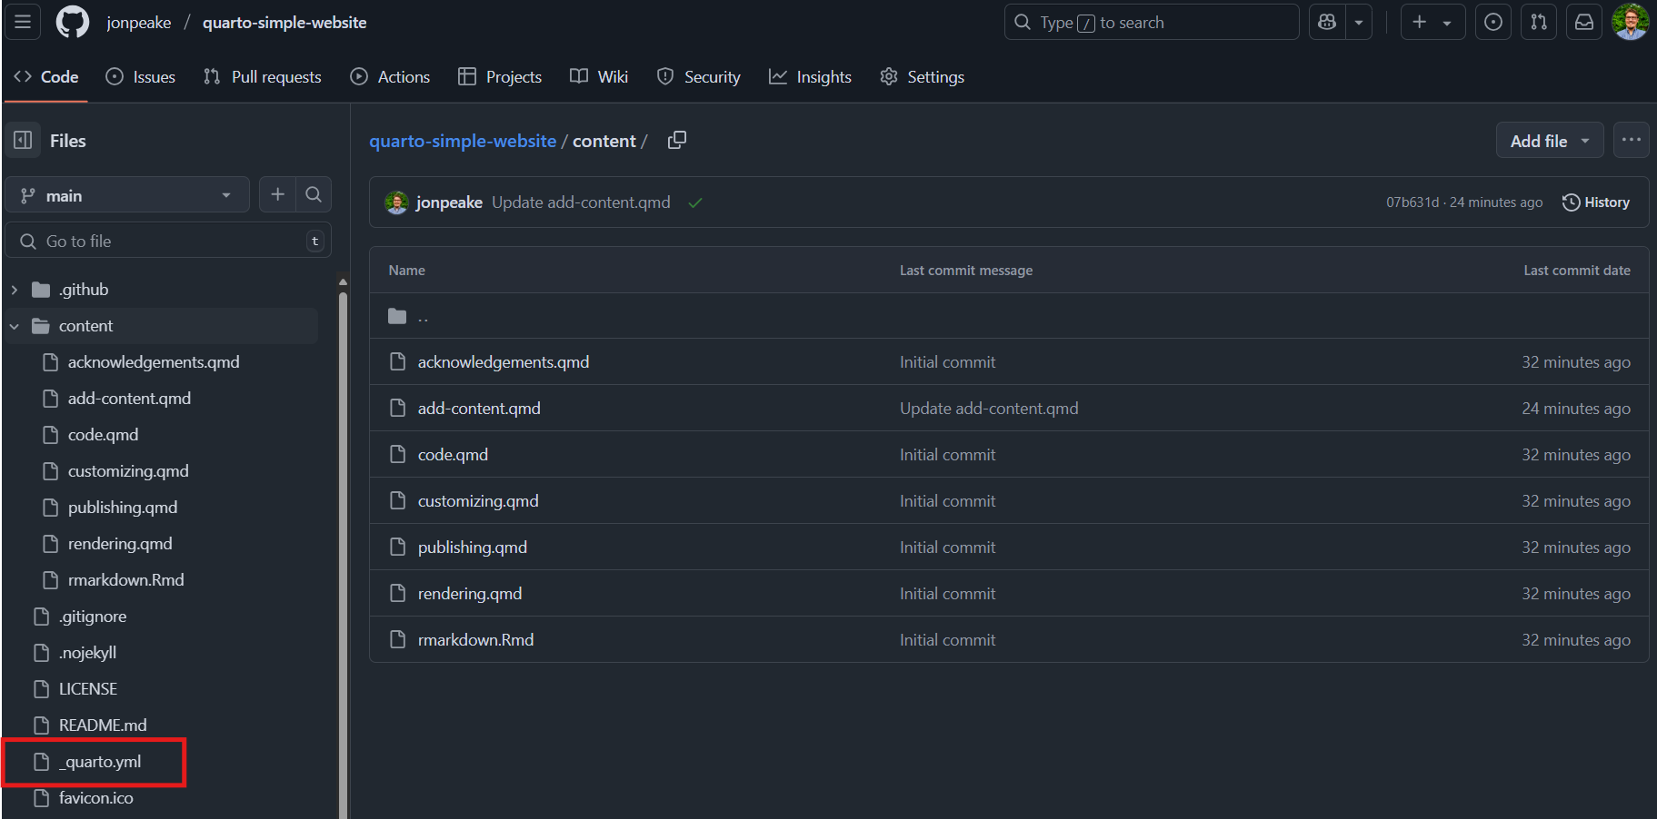Open the Add file dropdown
1657x819 pixels.
click(1550, 141)
